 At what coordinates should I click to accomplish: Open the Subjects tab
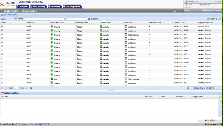pyautogui.click(x=23, y=7)
